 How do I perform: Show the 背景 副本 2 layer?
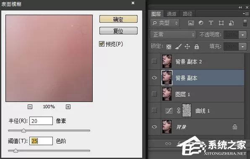154,61
